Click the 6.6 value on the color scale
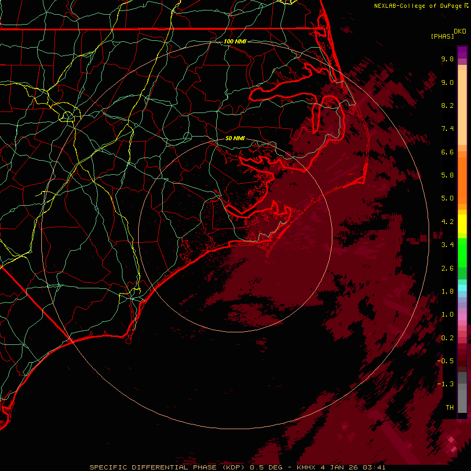The height and width of the screenshot is (471, 471). coord(447,152)
